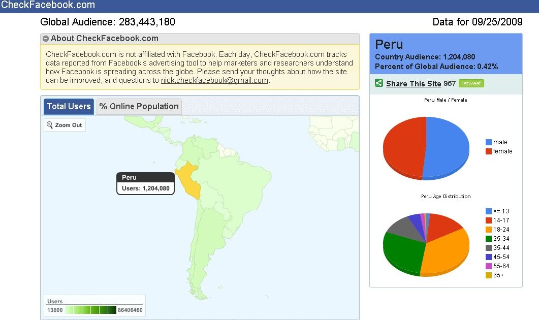The image size is (539, 320).
Task: Click the 13800 legend minimum value
Action: pyautogui.click(x=55, y=310)
